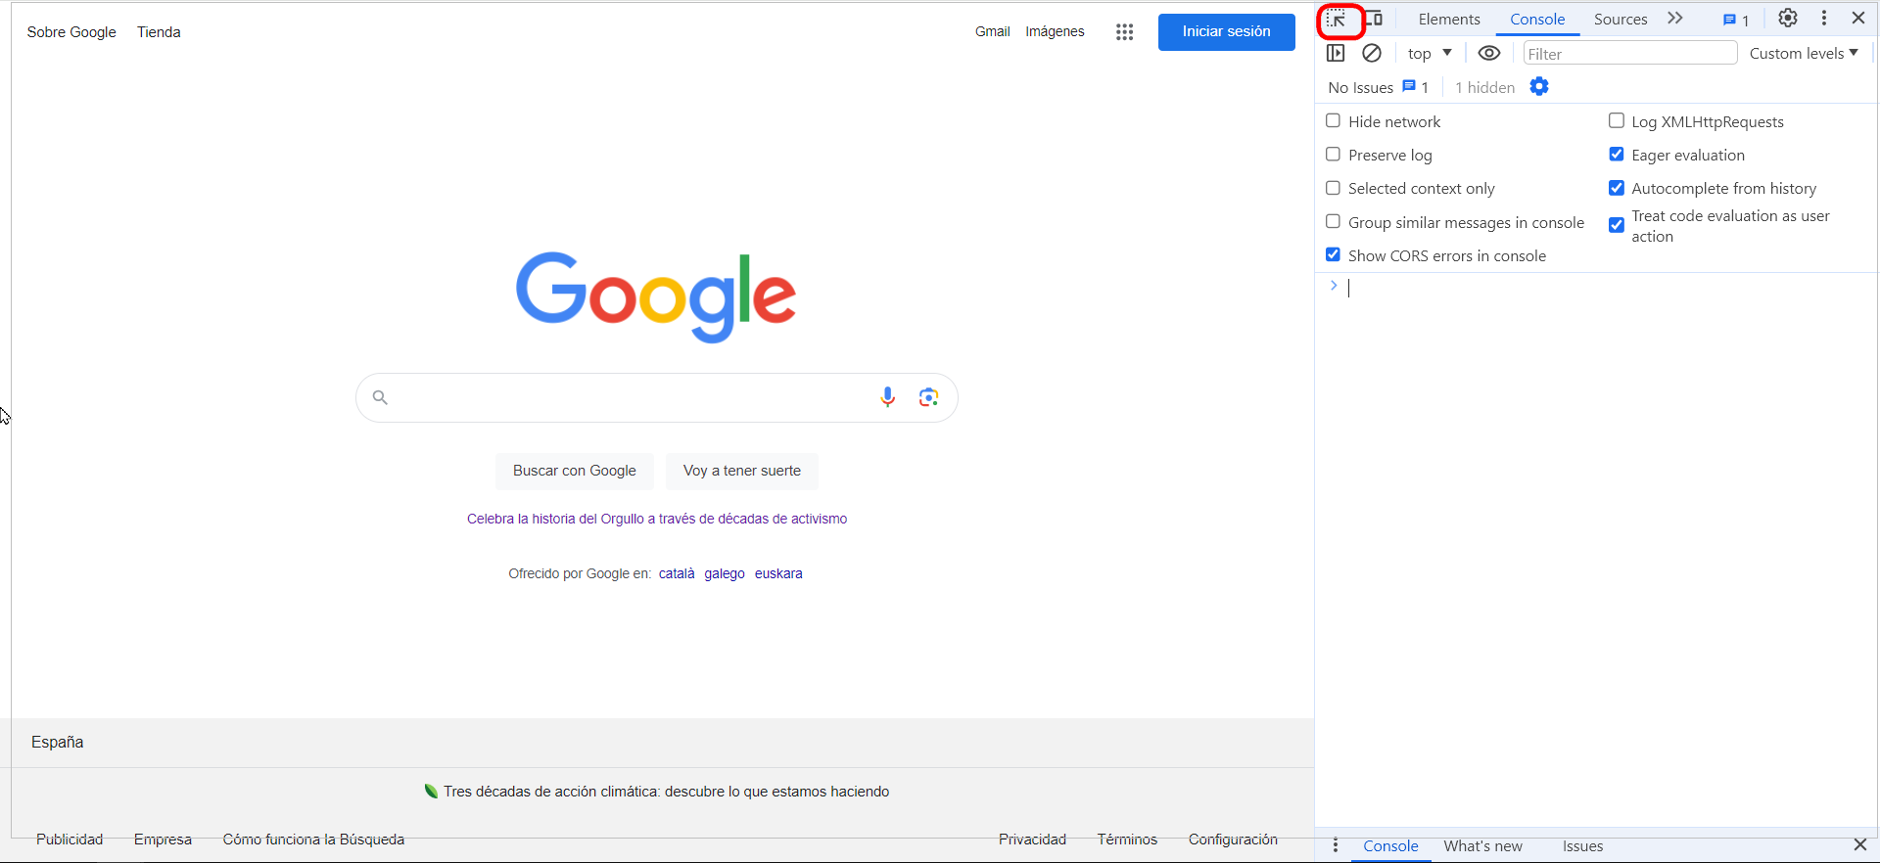1880x863 pixels.
Task: Click the voice search microphone icon
Action: point(887,397)
